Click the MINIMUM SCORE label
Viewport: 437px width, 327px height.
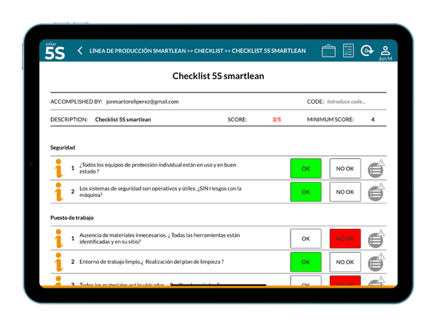click(x=331, y=120)
